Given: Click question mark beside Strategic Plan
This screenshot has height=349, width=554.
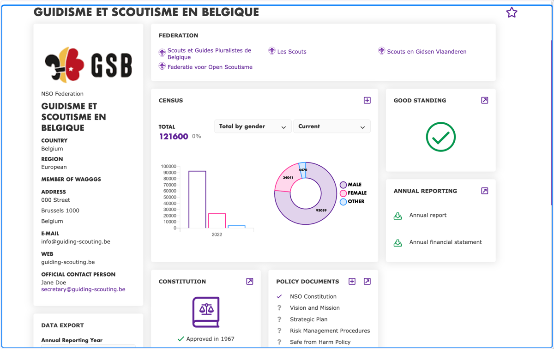Looking at the screenshot, I should click(279, 319).
